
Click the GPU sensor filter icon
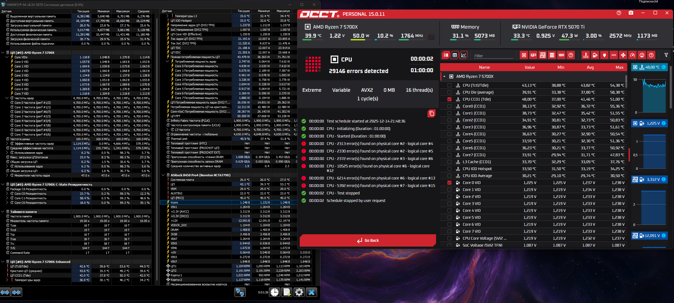click(x=533, y=55)
